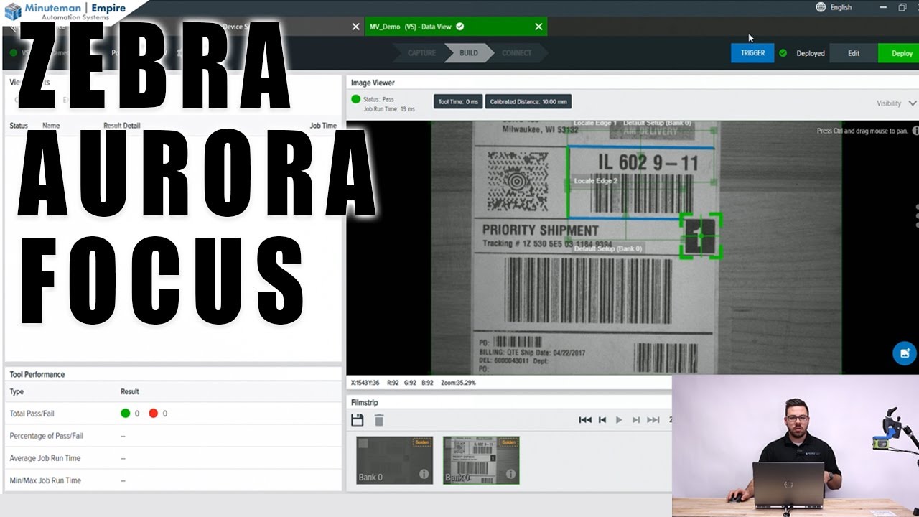Image resolution: width=919 pixels, height=517 pixels.
Task: Step to next filmstrip image
Action: [636, 420]
